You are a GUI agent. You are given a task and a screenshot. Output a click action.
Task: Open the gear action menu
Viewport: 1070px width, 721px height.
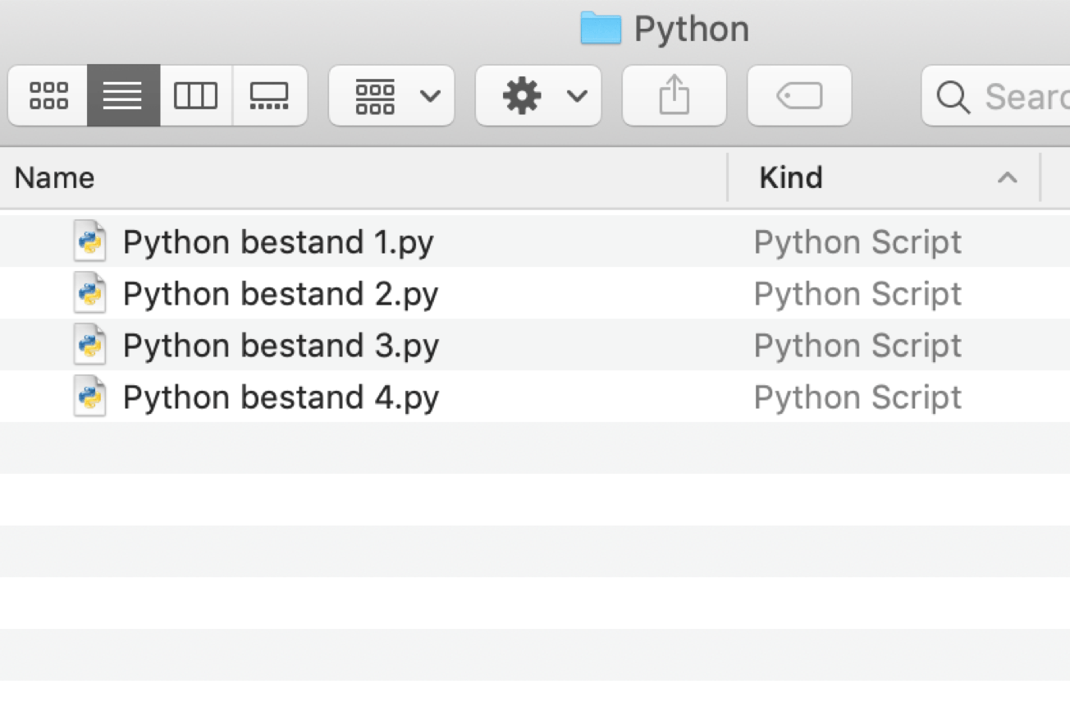pyautogui.click(x=538, y=96)
